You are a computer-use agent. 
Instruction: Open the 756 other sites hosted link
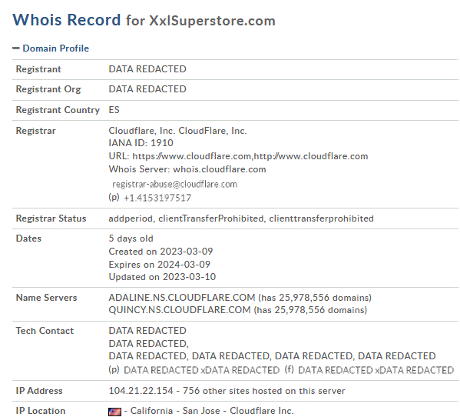(x=263, y=391)
